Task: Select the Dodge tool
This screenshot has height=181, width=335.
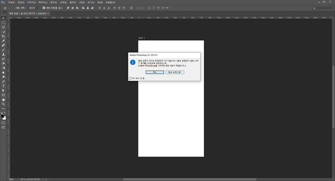Action: tap(3, 77)
